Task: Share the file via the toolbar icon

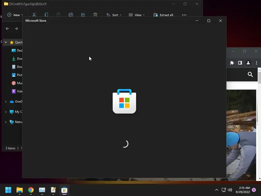Action: coord(83,15)
